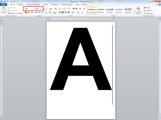Click the decrease indent icon
Viewport: 161px width, 120px height.
coord(74,9)
